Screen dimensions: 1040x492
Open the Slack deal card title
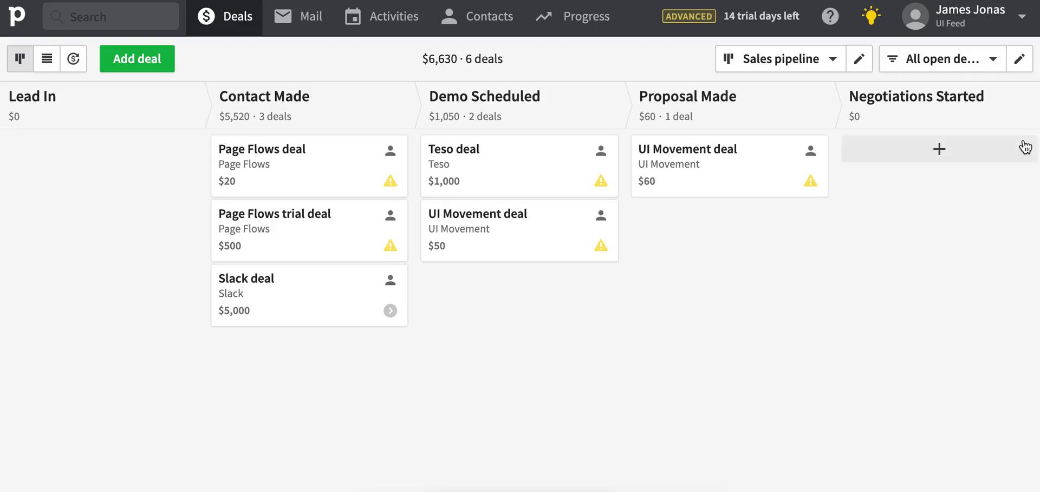click(x=246, y=278)
